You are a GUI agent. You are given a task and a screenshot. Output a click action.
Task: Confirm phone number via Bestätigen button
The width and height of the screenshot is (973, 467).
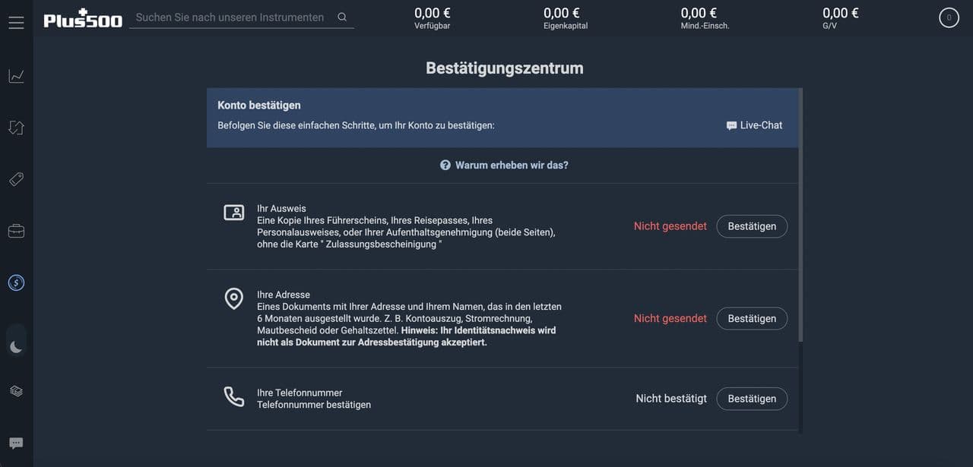coord(752,399)
